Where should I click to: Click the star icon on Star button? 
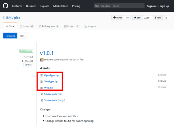[135, 17]
